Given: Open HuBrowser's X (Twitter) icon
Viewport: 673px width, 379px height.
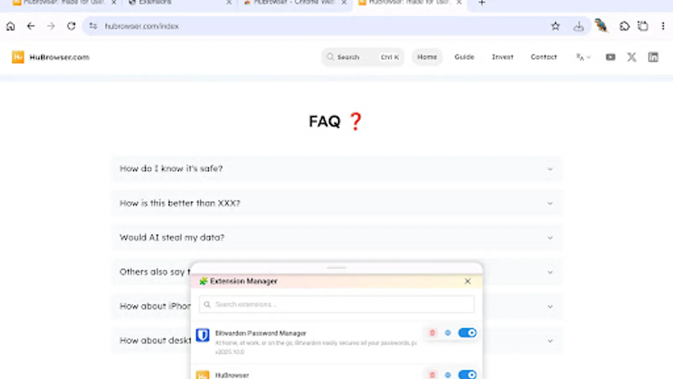Looking at the screenshot, I should pos(632,57).
